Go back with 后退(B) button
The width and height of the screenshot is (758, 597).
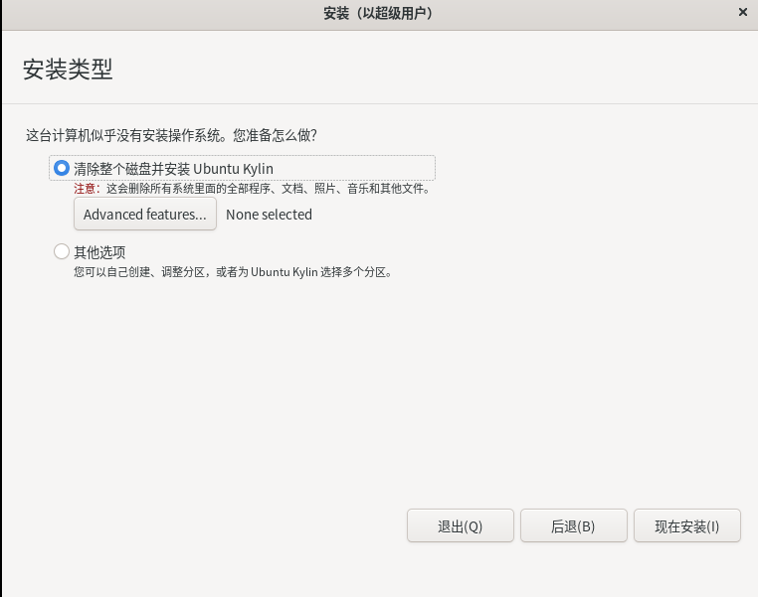[573, 525]
